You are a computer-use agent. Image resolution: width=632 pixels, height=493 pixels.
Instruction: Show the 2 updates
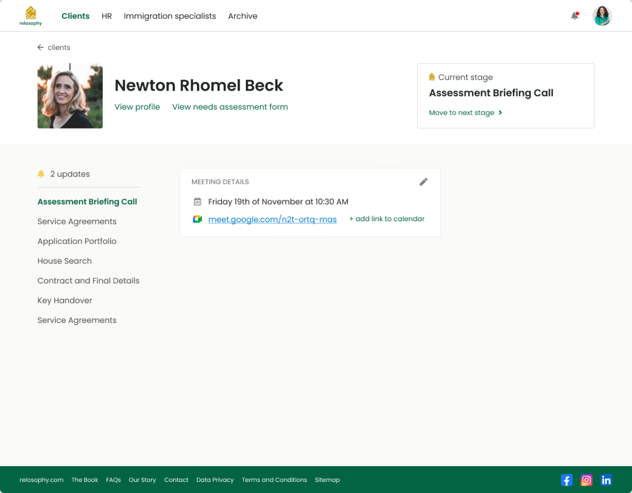70,174
